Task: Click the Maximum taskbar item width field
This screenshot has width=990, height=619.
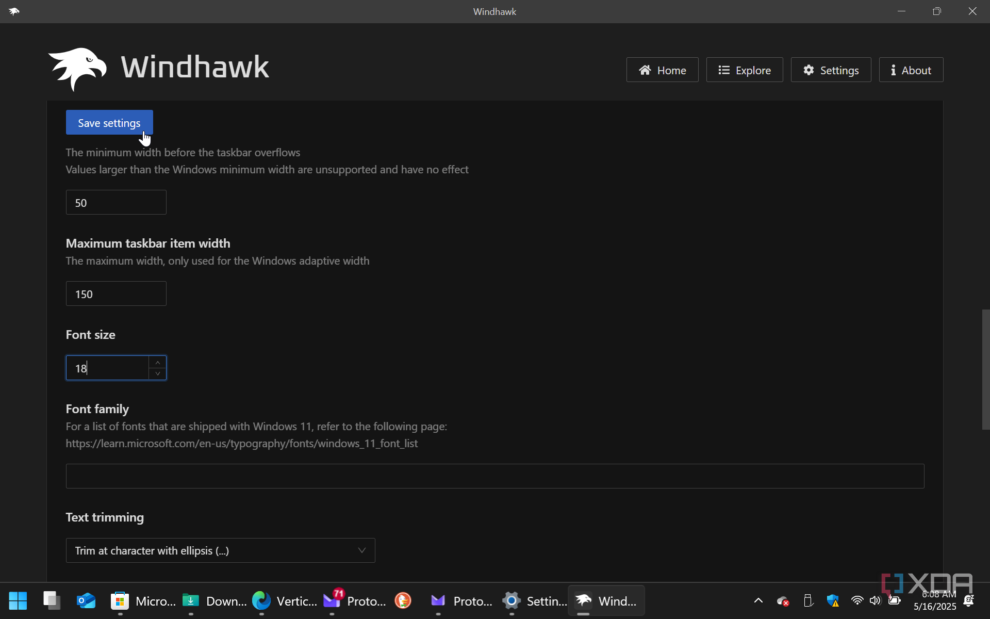Action: (116, 294)
